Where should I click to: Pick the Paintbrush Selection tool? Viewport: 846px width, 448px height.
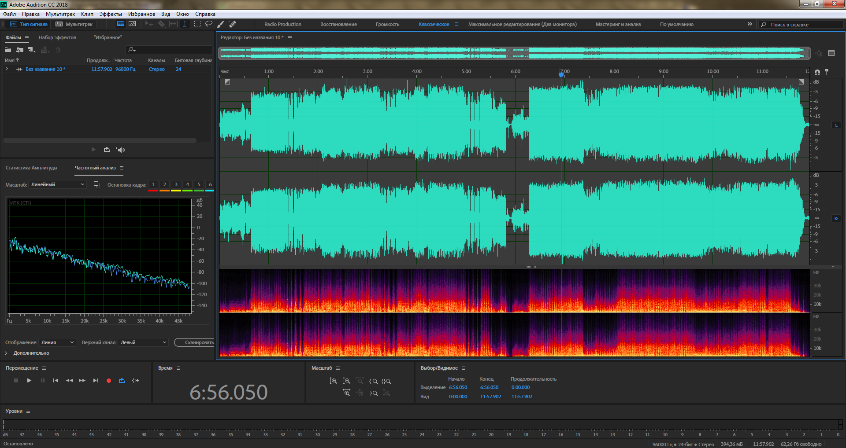click(221, 24)
